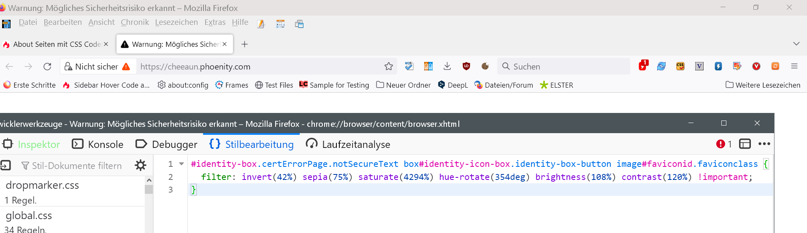Click the reload page icon

tap(47, 67)
